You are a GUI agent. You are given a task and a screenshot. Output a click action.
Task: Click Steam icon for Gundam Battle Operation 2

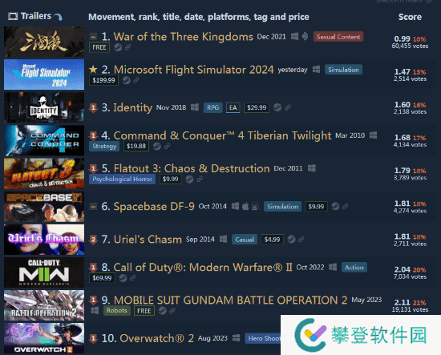click(x=162, y=311)
